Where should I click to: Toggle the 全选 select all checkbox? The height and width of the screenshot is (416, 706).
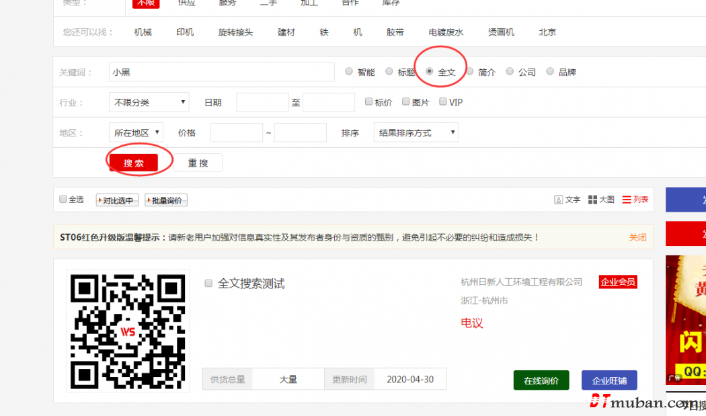click(x=63, y=199)
